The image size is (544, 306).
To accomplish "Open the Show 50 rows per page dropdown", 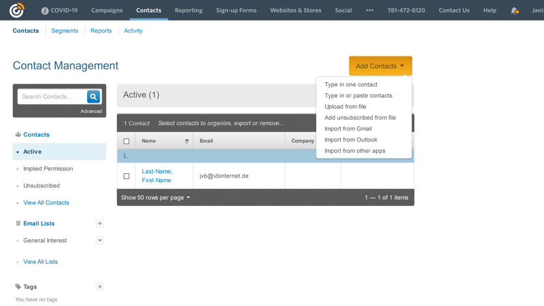I will point(156,198).
